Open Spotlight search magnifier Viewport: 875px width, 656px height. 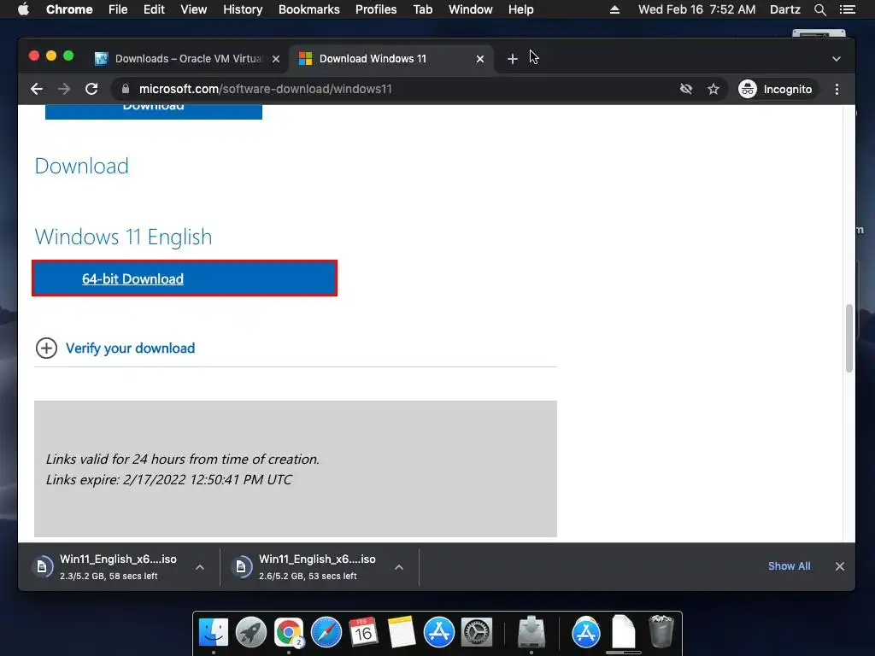(x=819, y=9)
